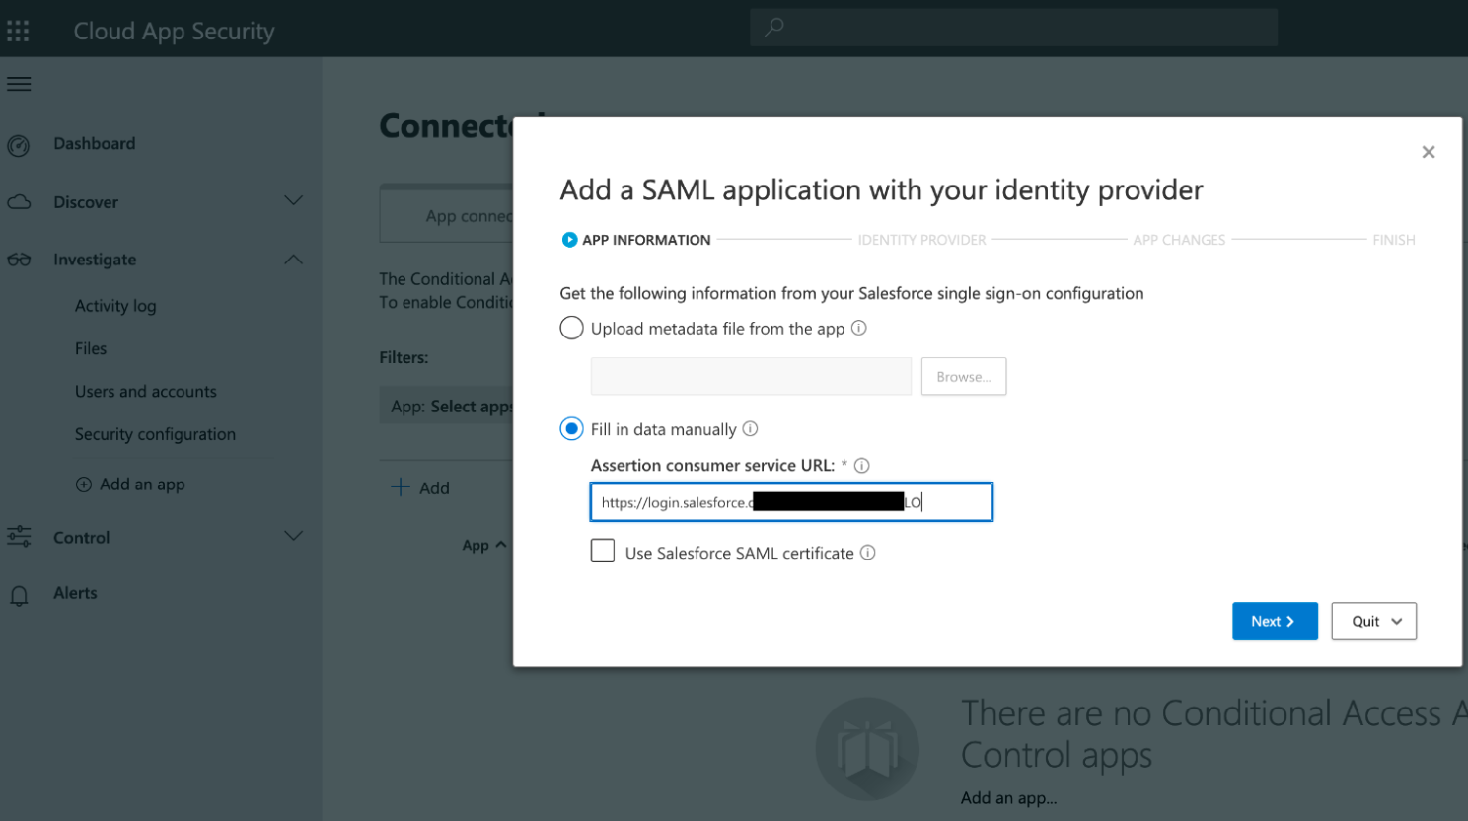
Task: Check Use Salesforce SAML certificate box
Action: click(603, 551)
